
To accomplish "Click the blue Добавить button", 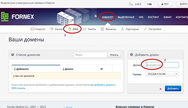I will tap(173, 89).
